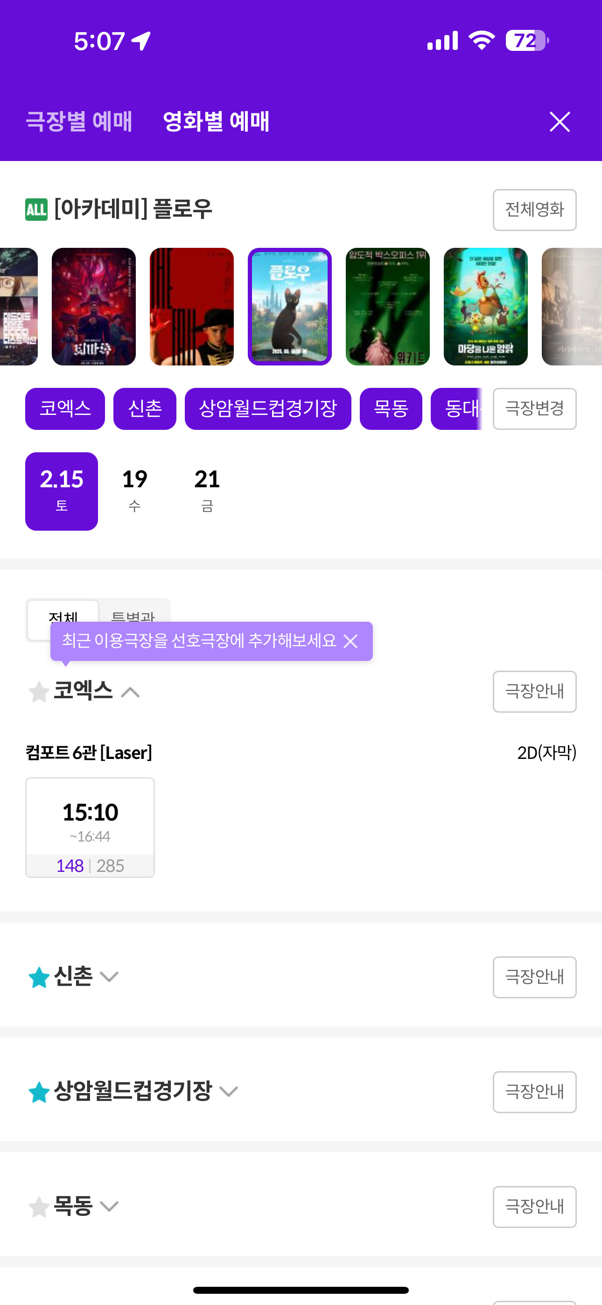The width and height of the screenshot is (602, 1305).
Task: Close the booking screen with X icon
Action: coord(560,121)
